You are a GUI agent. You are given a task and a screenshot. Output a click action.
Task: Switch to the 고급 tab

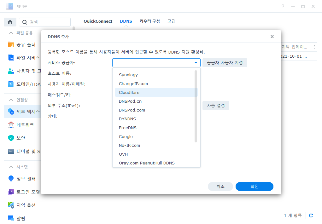tap(171, 21)
